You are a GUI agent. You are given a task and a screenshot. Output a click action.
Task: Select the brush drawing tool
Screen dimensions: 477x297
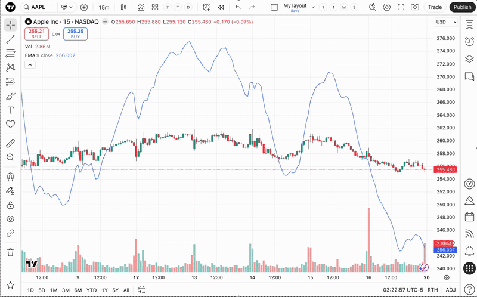(10, 96)
